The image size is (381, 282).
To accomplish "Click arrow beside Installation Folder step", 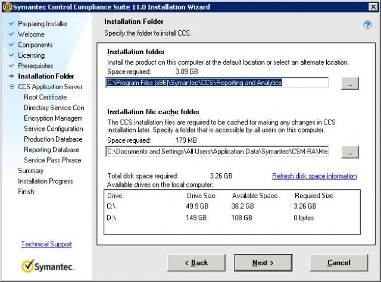I will [x=12, y=76].
